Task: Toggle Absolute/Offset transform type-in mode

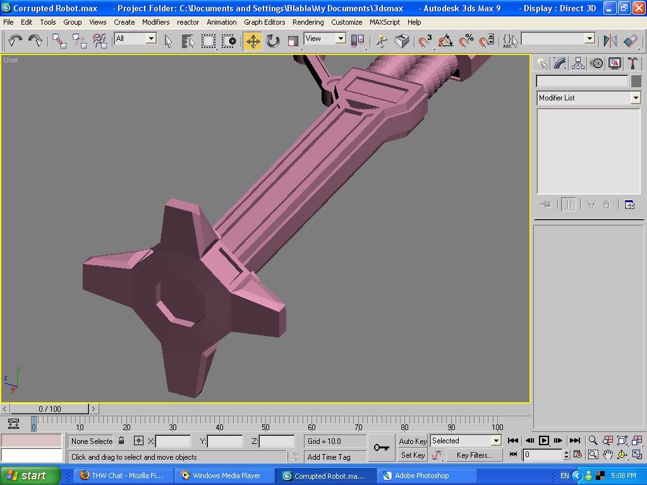Action: [138, 440]
